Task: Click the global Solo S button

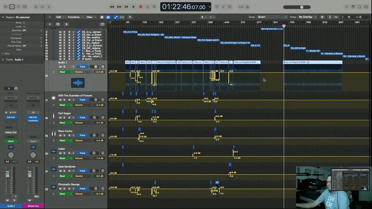Action: click(x=66, y=24)
